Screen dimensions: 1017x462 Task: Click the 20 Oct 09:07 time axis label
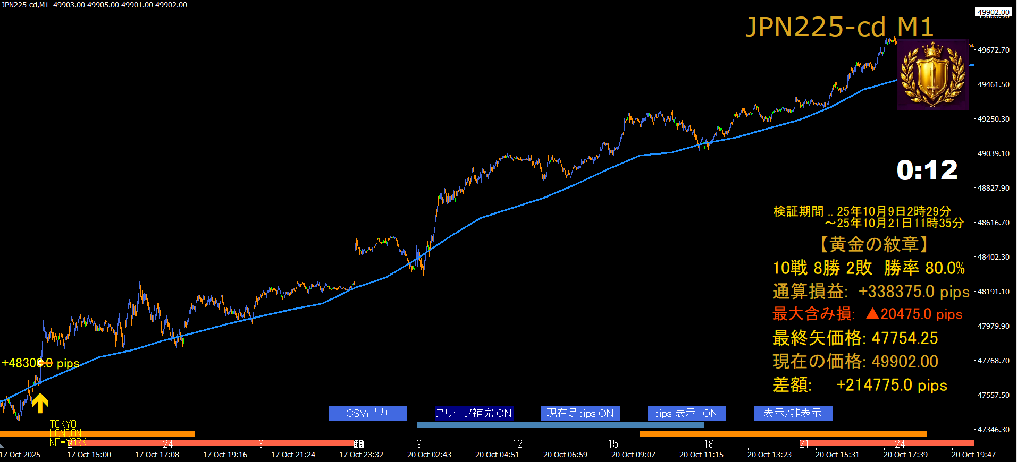(x=633, y=455)
